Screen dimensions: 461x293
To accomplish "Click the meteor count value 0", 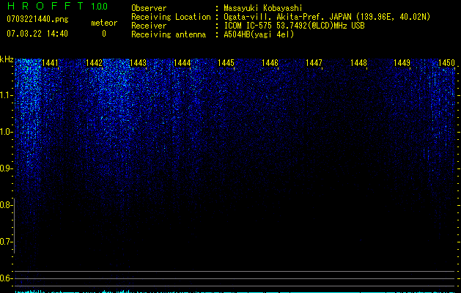I will [x=104, y=34].
